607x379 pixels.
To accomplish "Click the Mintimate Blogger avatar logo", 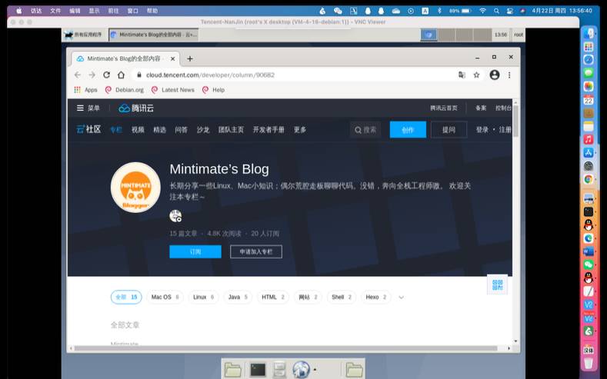I will pyautogui.click(x=135, y=187).
